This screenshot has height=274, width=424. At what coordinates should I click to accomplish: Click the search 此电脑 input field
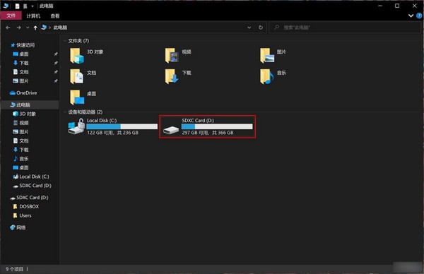(x=345, y=28)
